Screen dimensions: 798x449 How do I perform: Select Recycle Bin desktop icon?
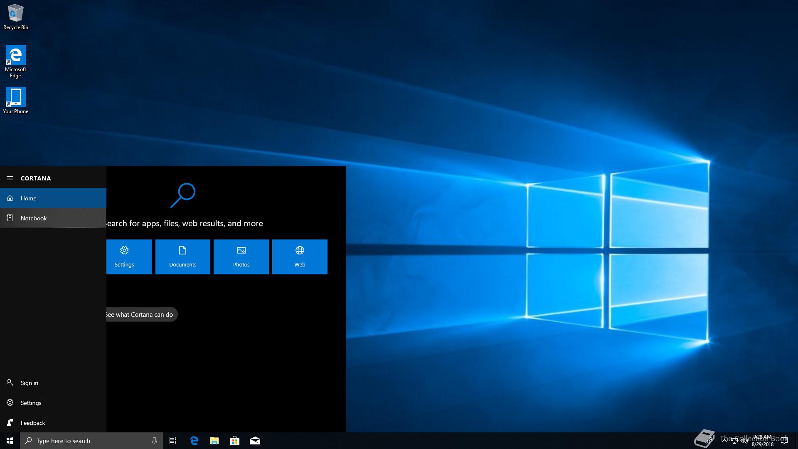click(16, 17)
